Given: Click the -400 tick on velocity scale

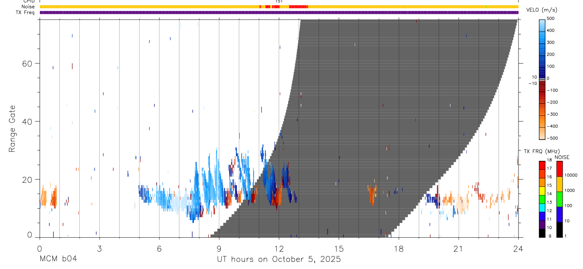Looking at the screenshot, I should (552, 126).
